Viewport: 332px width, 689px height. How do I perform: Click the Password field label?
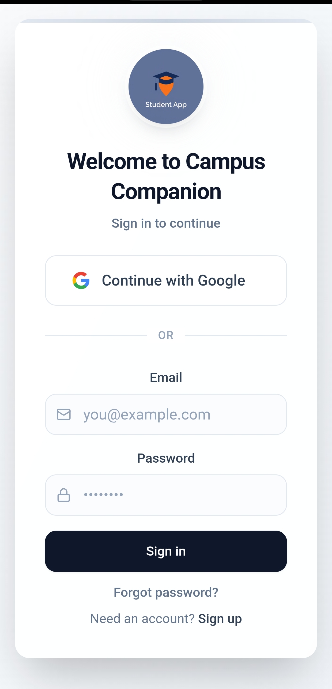pos(166,458)
